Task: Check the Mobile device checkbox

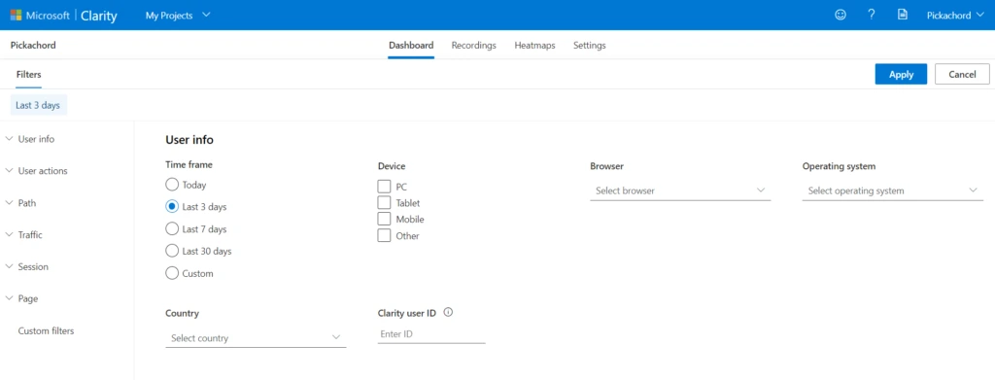Action: (x=384, y=219)
